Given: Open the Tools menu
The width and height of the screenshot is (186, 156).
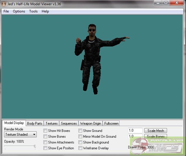Looking at the screenshot, I should coord(34,11).
